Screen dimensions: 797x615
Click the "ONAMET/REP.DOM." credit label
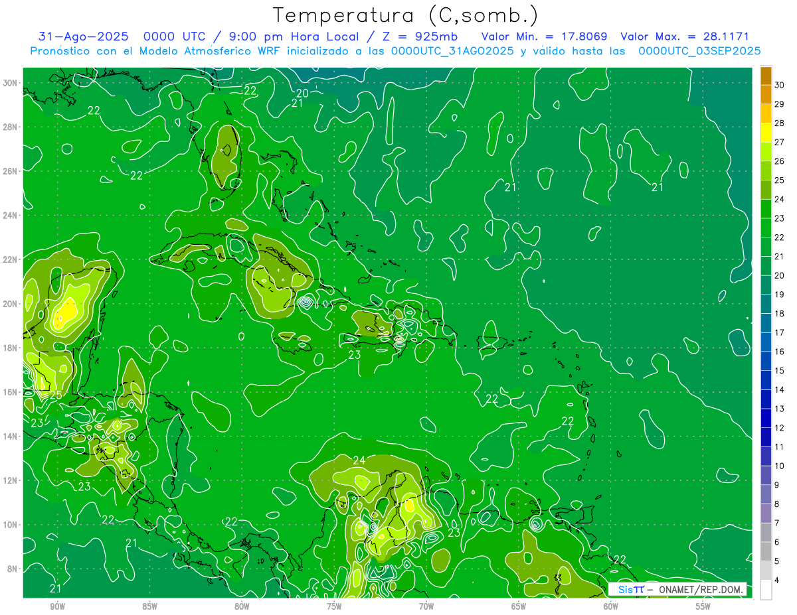(x=701, y=589)
